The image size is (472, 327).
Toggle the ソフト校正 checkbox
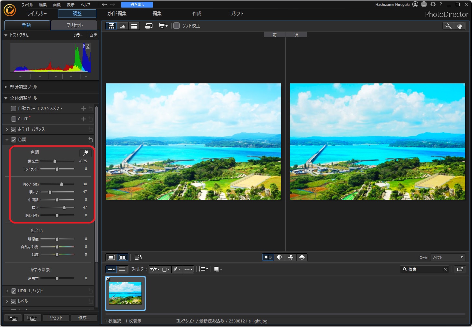click(x=176, y=26)
